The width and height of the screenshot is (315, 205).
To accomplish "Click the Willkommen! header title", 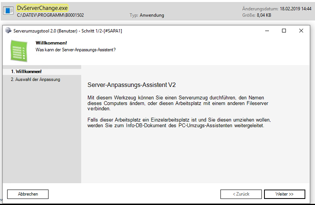I will pos(51,43).
